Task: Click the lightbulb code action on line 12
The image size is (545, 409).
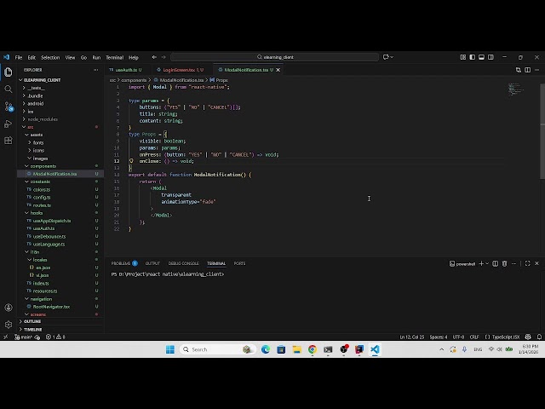Action: click(131, 161)
